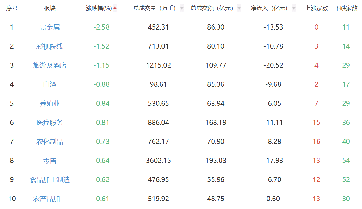Click sort arrow next to 净流入（亿元）
This screenshot has height=209, width=362.
[293, 8]
